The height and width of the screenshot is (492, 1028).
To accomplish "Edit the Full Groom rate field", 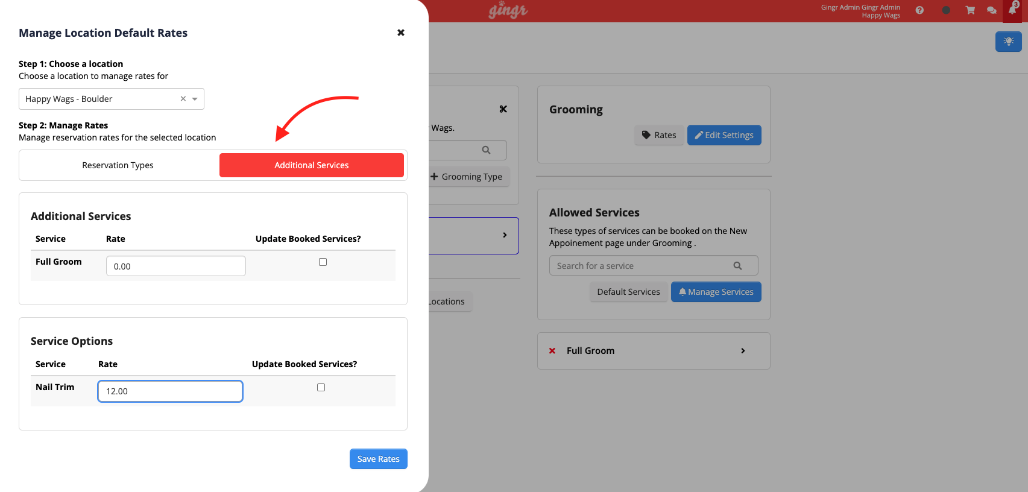I will point(176,266).
